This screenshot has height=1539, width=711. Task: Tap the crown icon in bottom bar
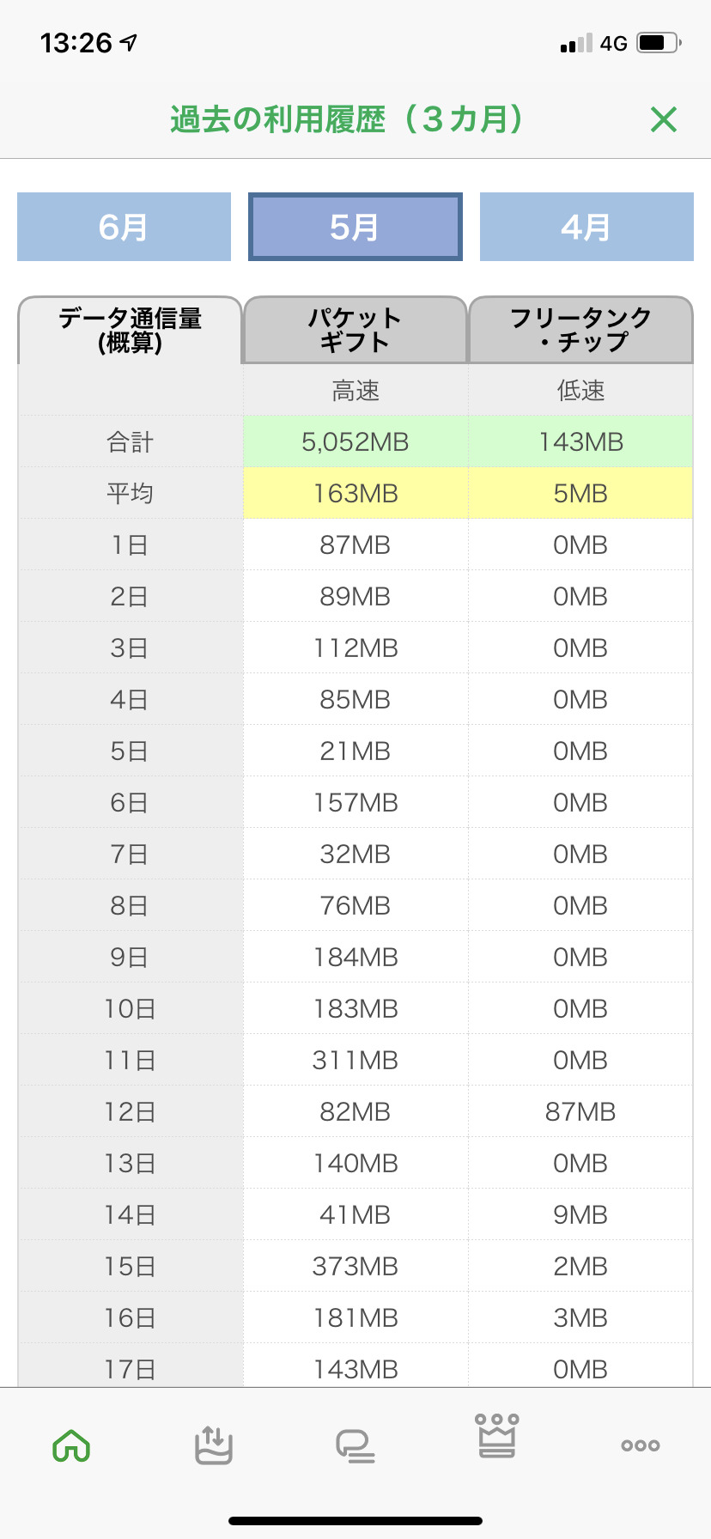pos(497,1436)
